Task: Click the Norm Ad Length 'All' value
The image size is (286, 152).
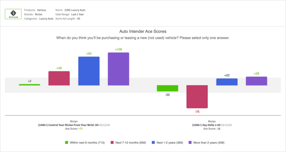Action: [78, 19]
